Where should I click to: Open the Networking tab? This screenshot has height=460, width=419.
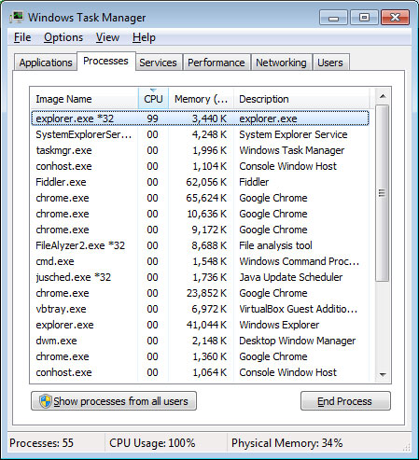(x=281, y=63)
